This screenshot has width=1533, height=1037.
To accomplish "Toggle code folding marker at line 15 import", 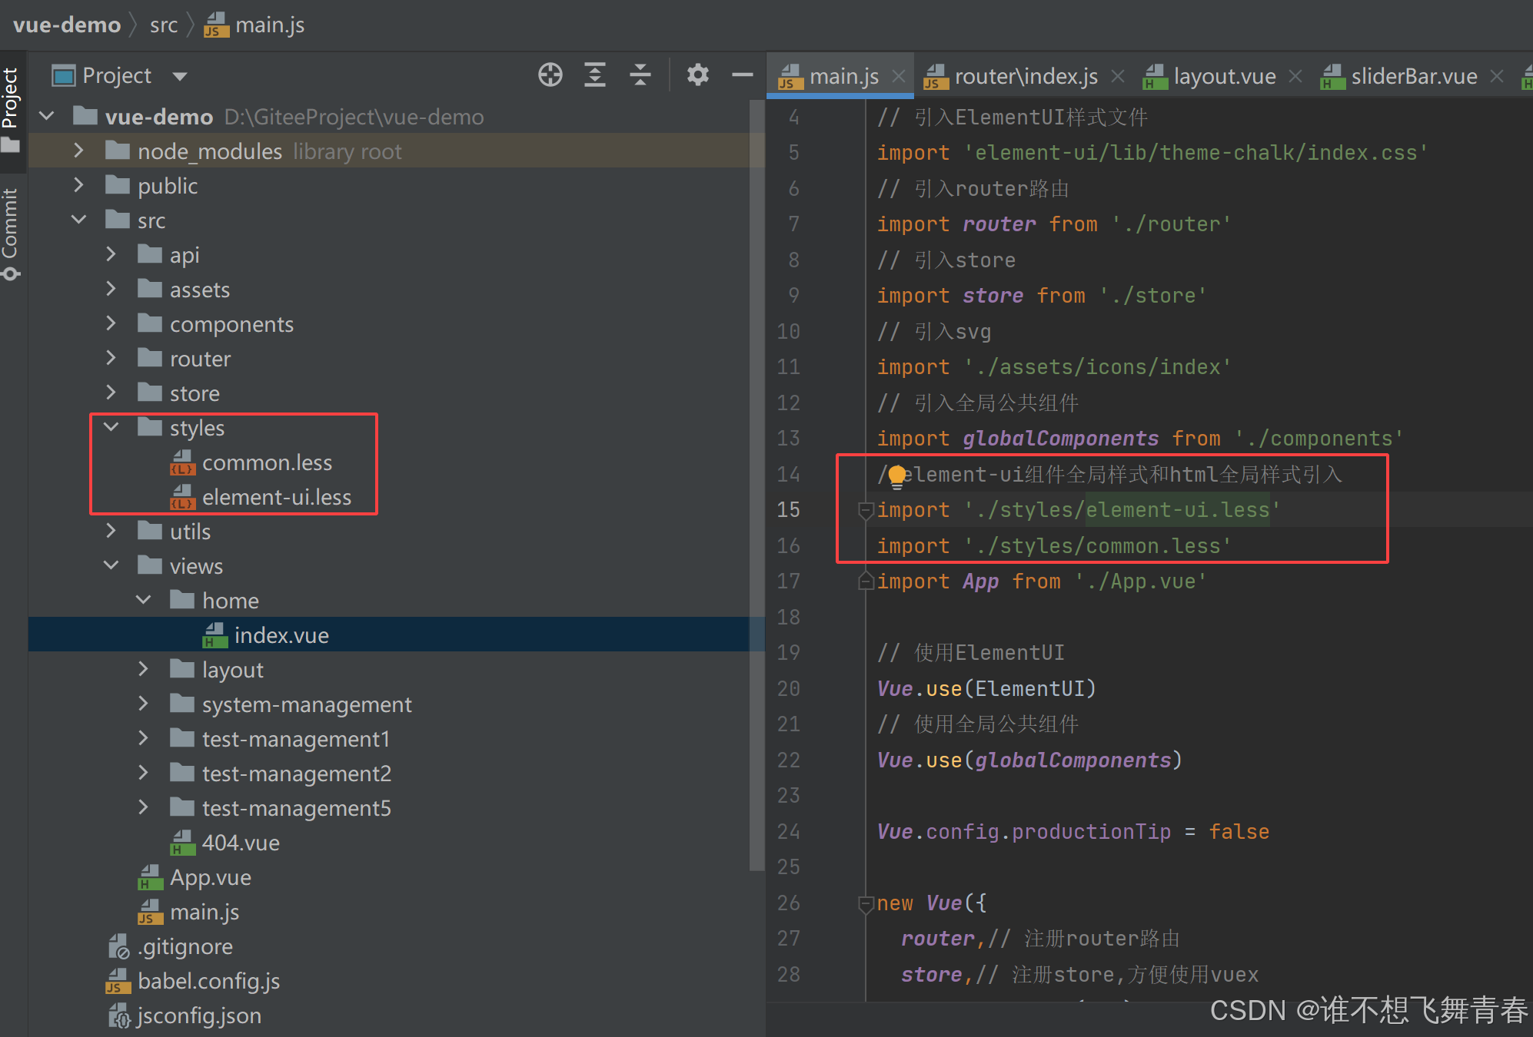I will pyautogui.click(x=866, y=510).
